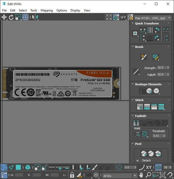Viewport: 174px width, 179px height.
Task: Open the All IDs material dropdown
Action: click(120, 176)
